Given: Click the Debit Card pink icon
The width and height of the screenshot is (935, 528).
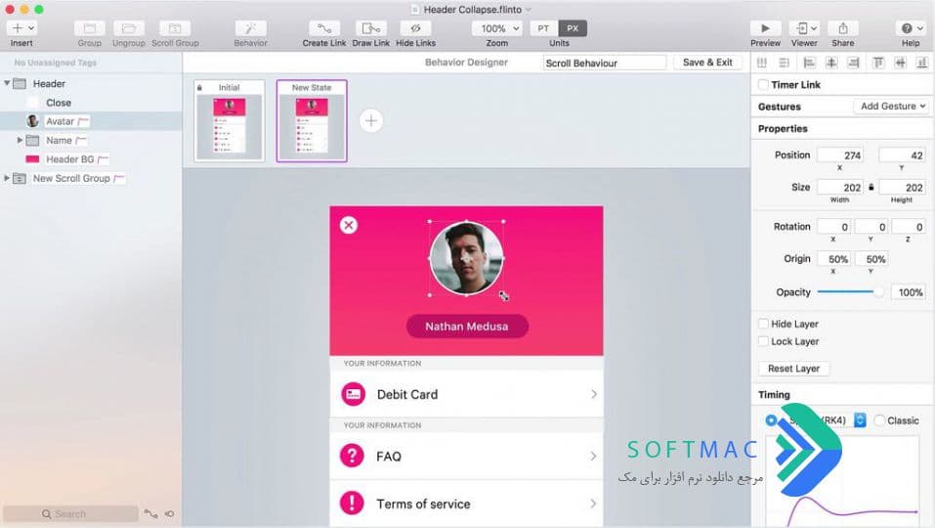Looking at the screenshot, I should 353,394.
